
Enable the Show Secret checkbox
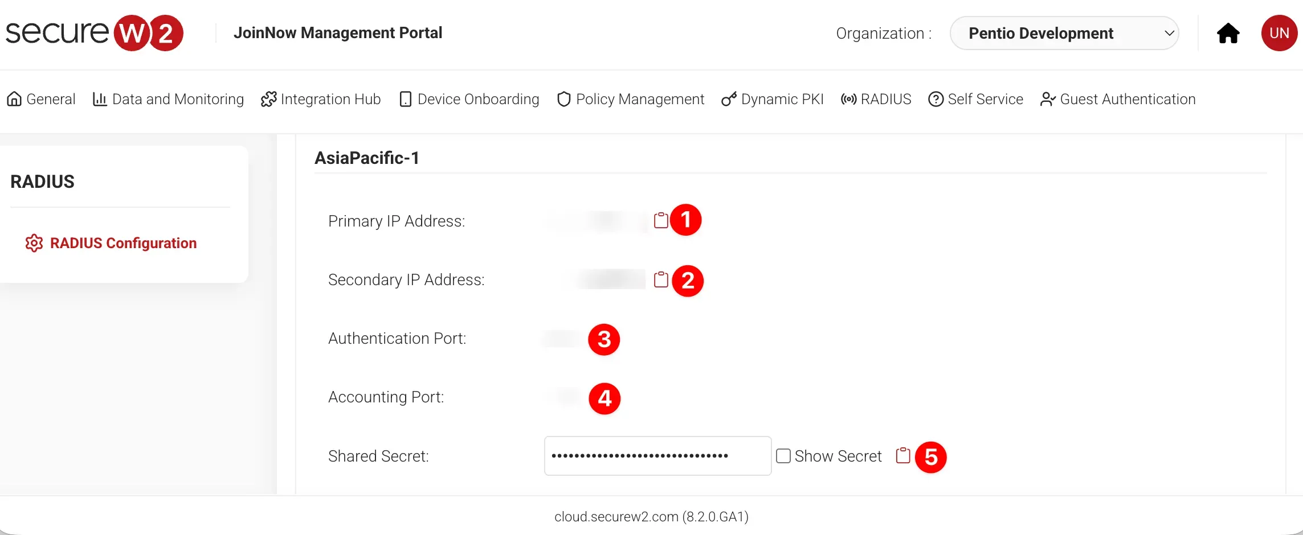(783, 456)
